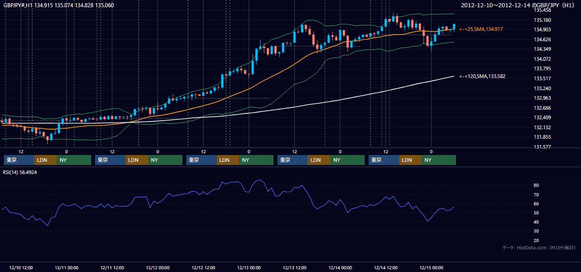Click price axis value 132.963
This screenshot has height=272, width=581.
[x=543, y=98]
